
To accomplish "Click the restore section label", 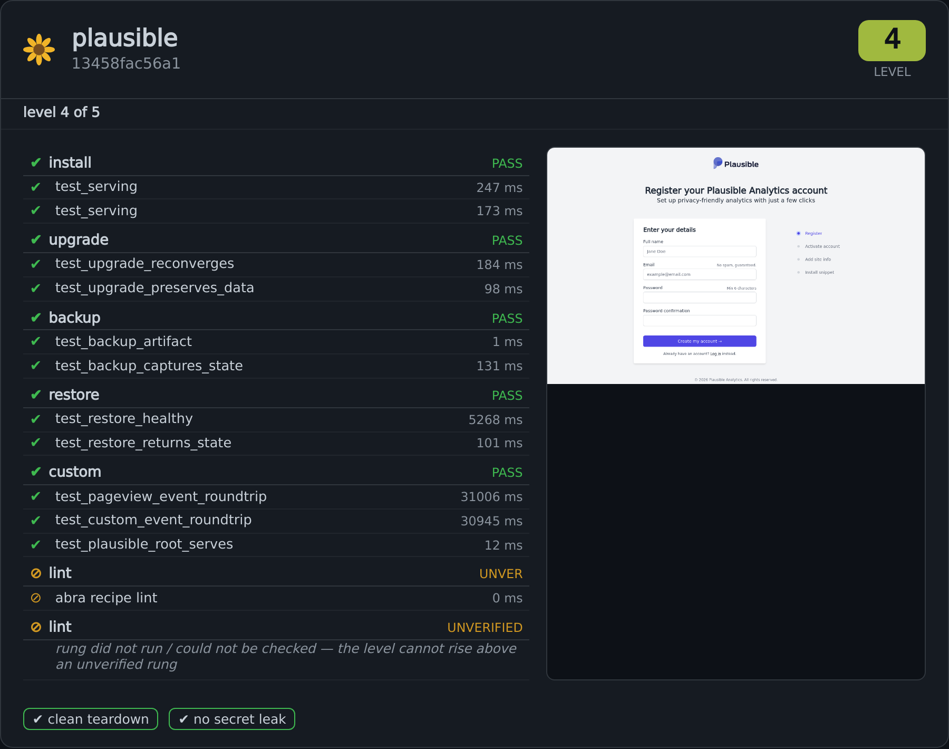I will [74, 395].
